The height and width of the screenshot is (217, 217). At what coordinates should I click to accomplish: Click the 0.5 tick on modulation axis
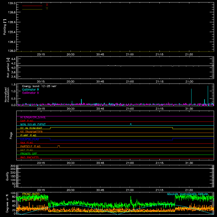tap(13, 99)
